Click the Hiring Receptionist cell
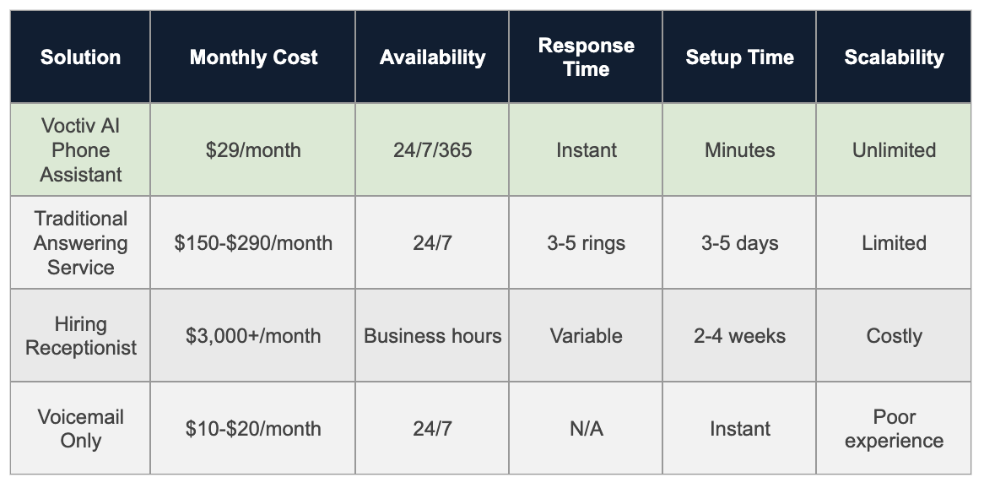The width and height of the screenshot is (984, 488). (x=81, y=336)
